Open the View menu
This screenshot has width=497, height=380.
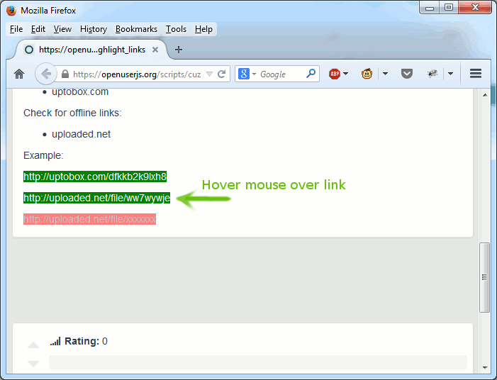(x=62, y=29)
